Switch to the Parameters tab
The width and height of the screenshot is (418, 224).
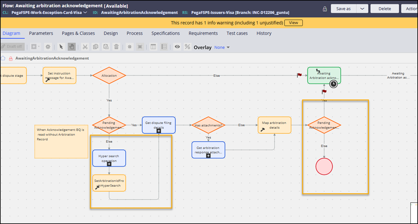[x=41, y=34]
